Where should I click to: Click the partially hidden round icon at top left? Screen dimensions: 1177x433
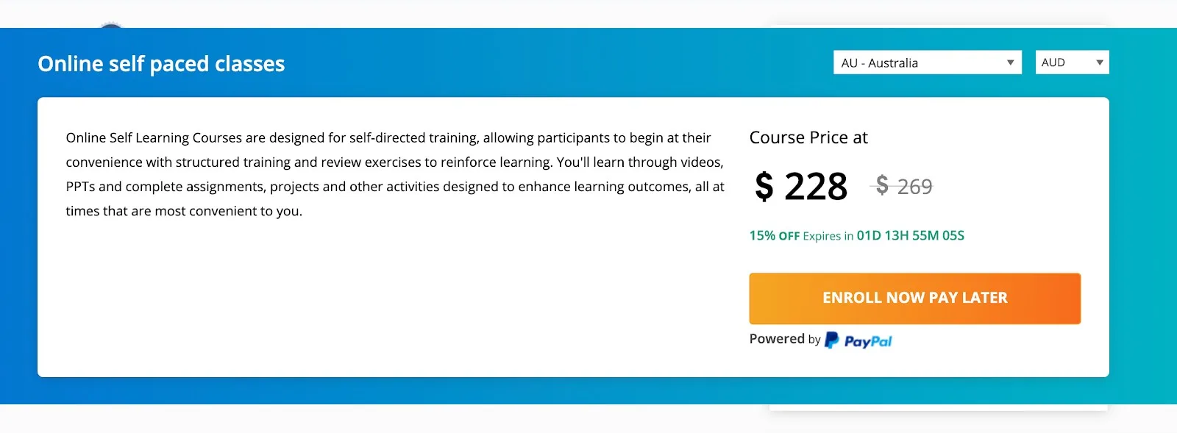pyautogui.click(x=111, y=27)
